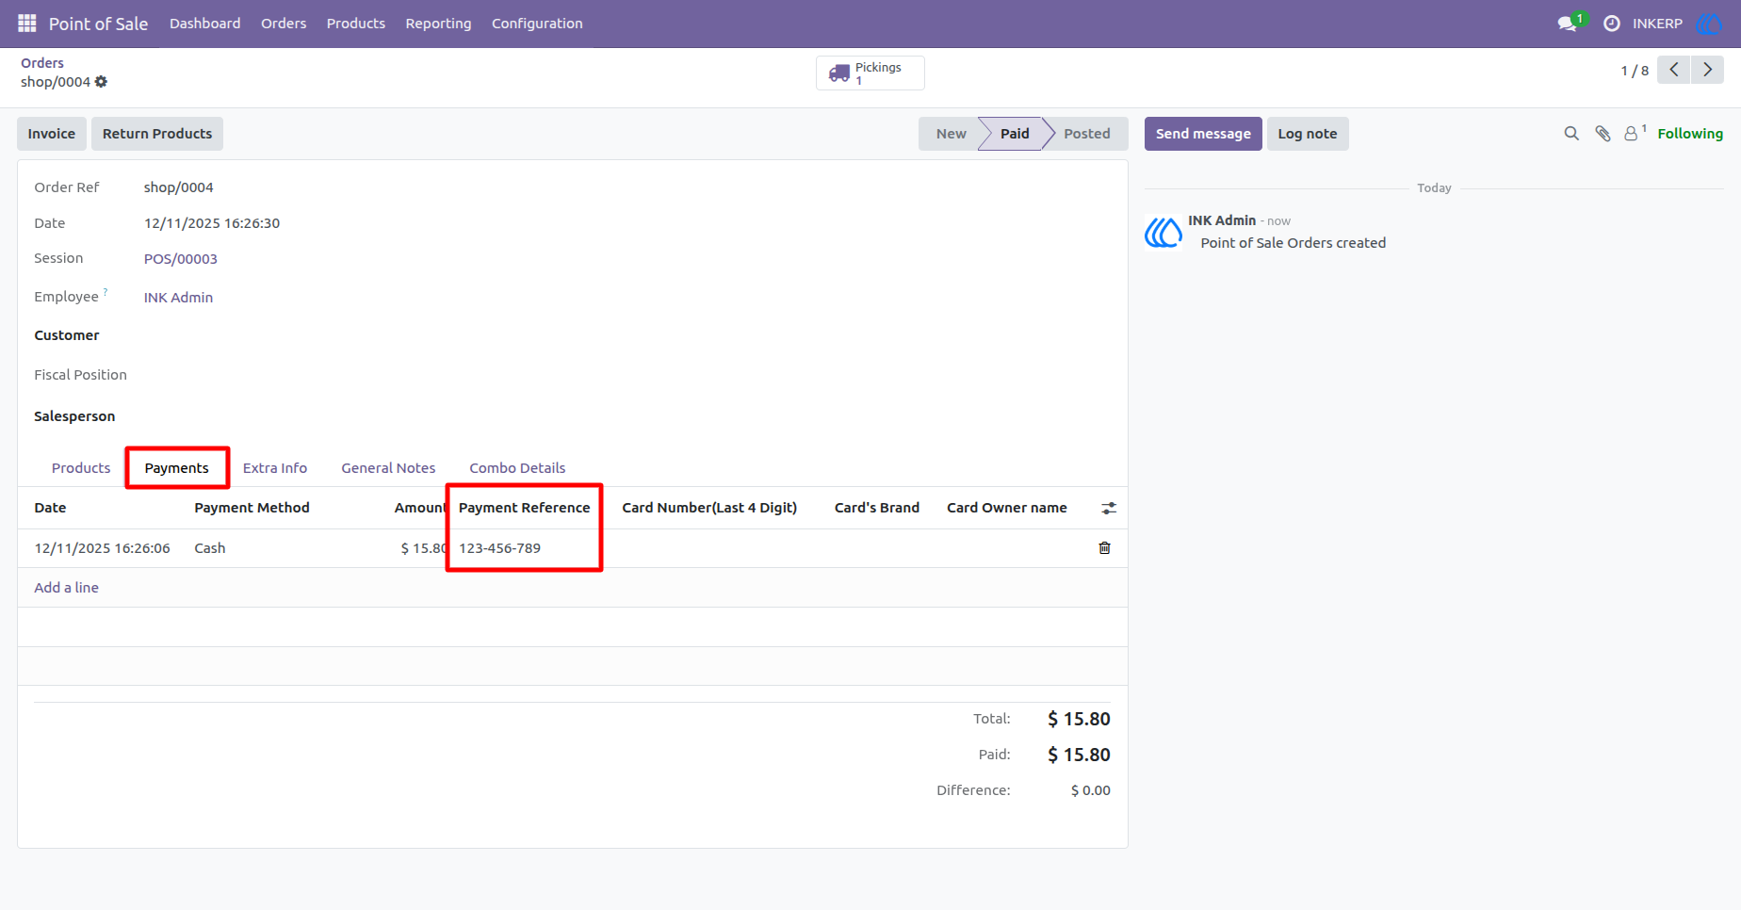Click INK Admin avatar in chatter
1741x910 pixels.
[1163, 232]
